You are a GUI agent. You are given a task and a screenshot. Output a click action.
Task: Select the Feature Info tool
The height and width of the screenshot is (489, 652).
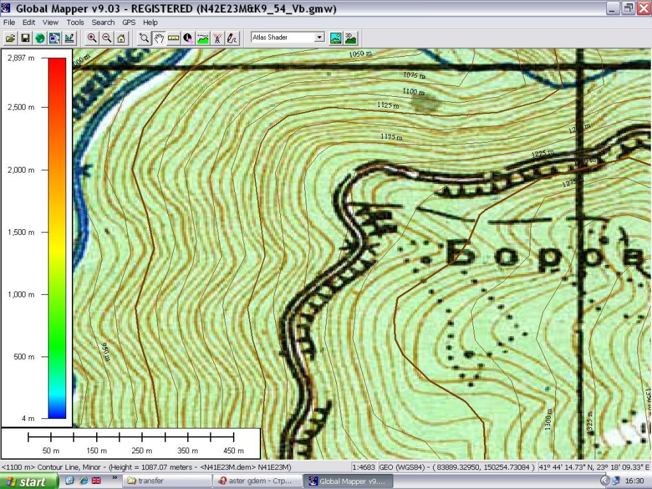pyautogui.click(x=188, y=38)
